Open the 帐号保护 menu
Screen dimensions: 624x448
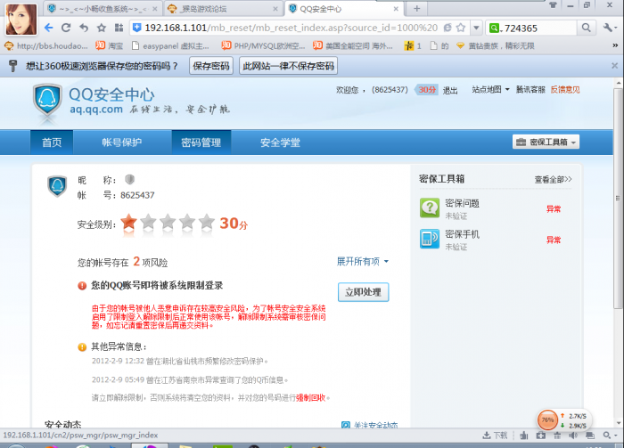[122, 143]
